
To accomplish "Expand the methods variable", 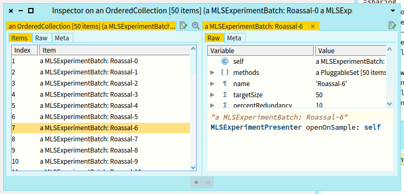I will tap(212, 72).
